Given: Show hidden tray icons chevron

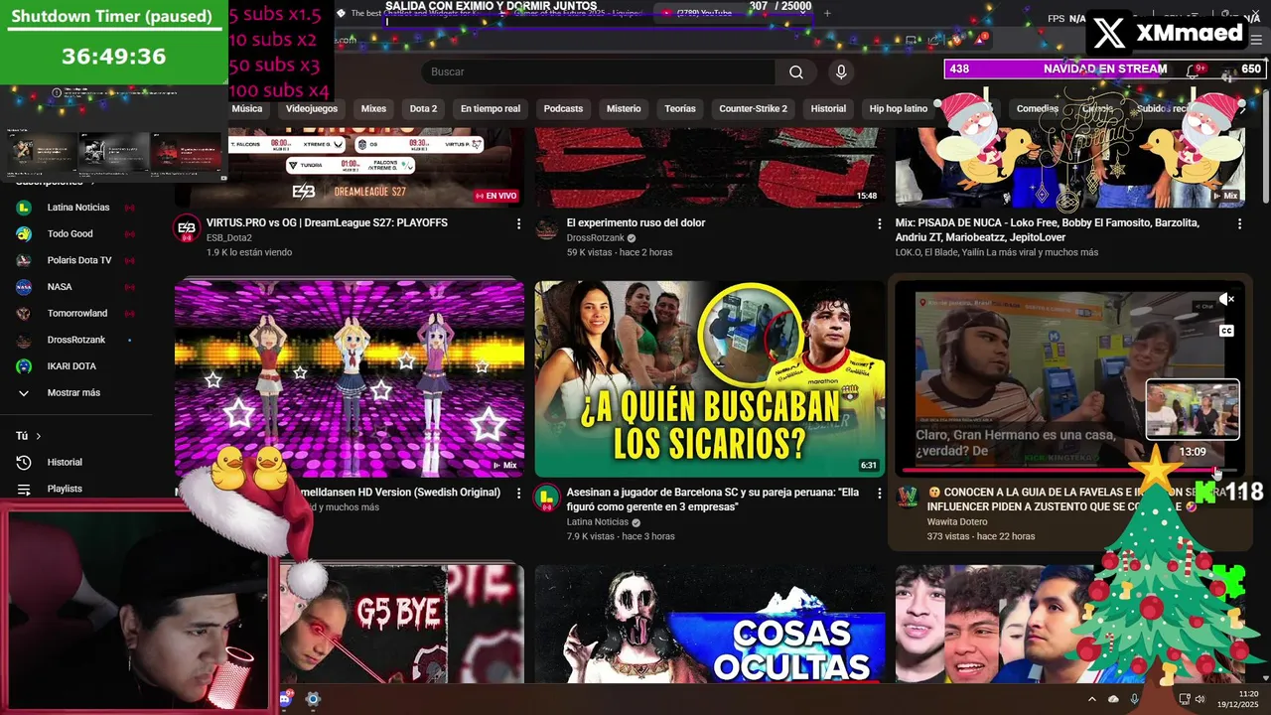Looking at the screenshot, I should click(1092, 699).
